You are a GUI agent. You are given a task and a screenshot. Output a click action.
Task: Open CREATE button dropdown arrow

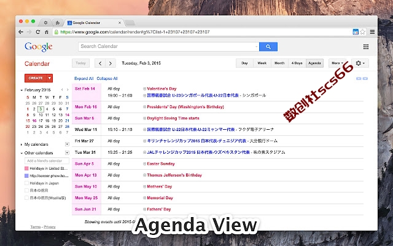pyautogui.click(x=50, y=78)
